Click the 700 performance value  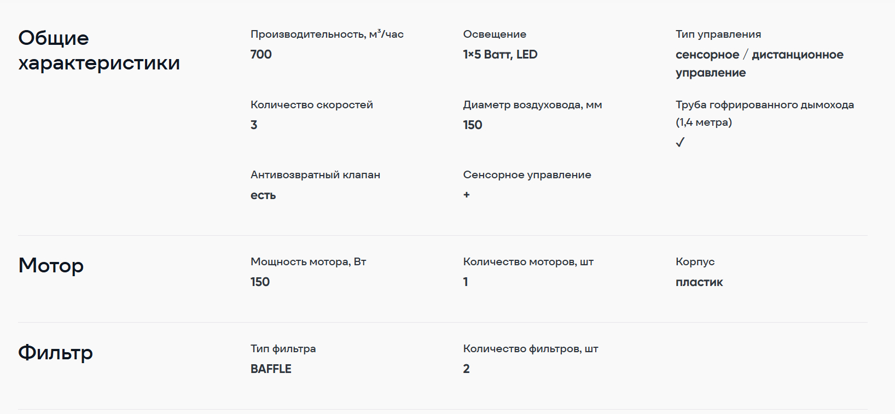point(261,55)
